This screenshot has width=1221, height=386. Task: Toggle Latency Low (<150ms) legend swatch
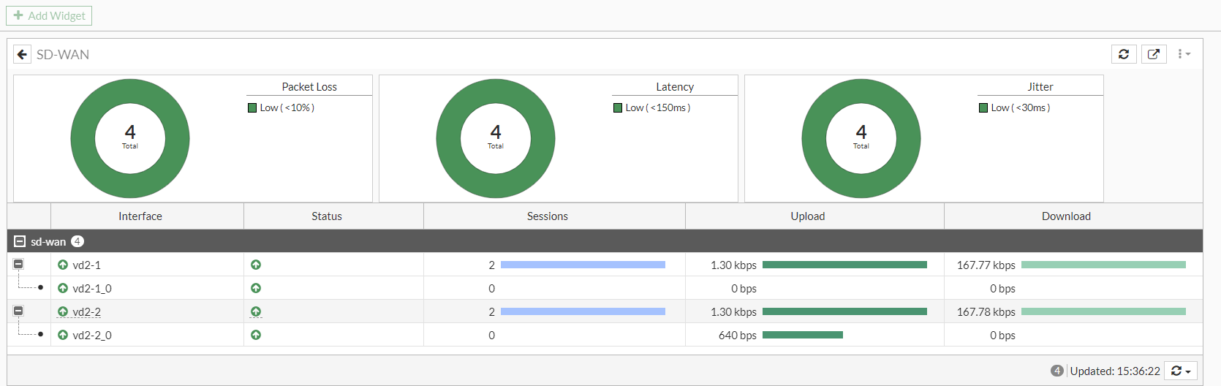(x=618, y=107)
